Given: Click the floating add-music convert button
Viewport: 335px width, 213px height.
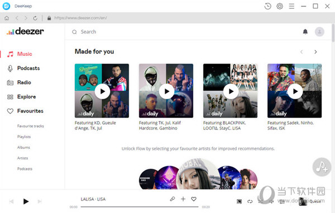Looking at the screenshot, I should 322,167.
